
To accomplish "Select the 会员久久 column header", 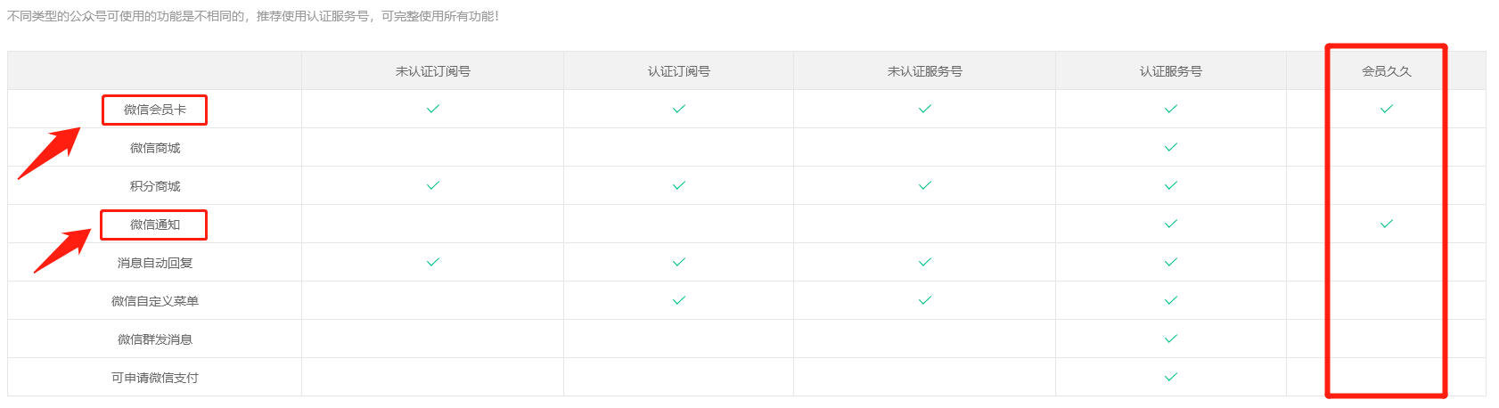I will (1386, 71).
